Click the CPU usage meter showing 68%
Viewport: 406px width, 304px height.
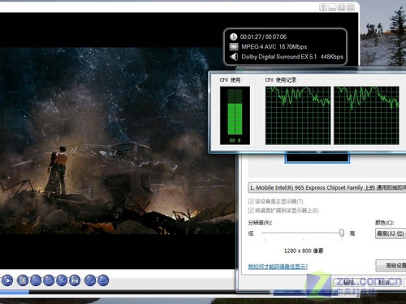235,116
